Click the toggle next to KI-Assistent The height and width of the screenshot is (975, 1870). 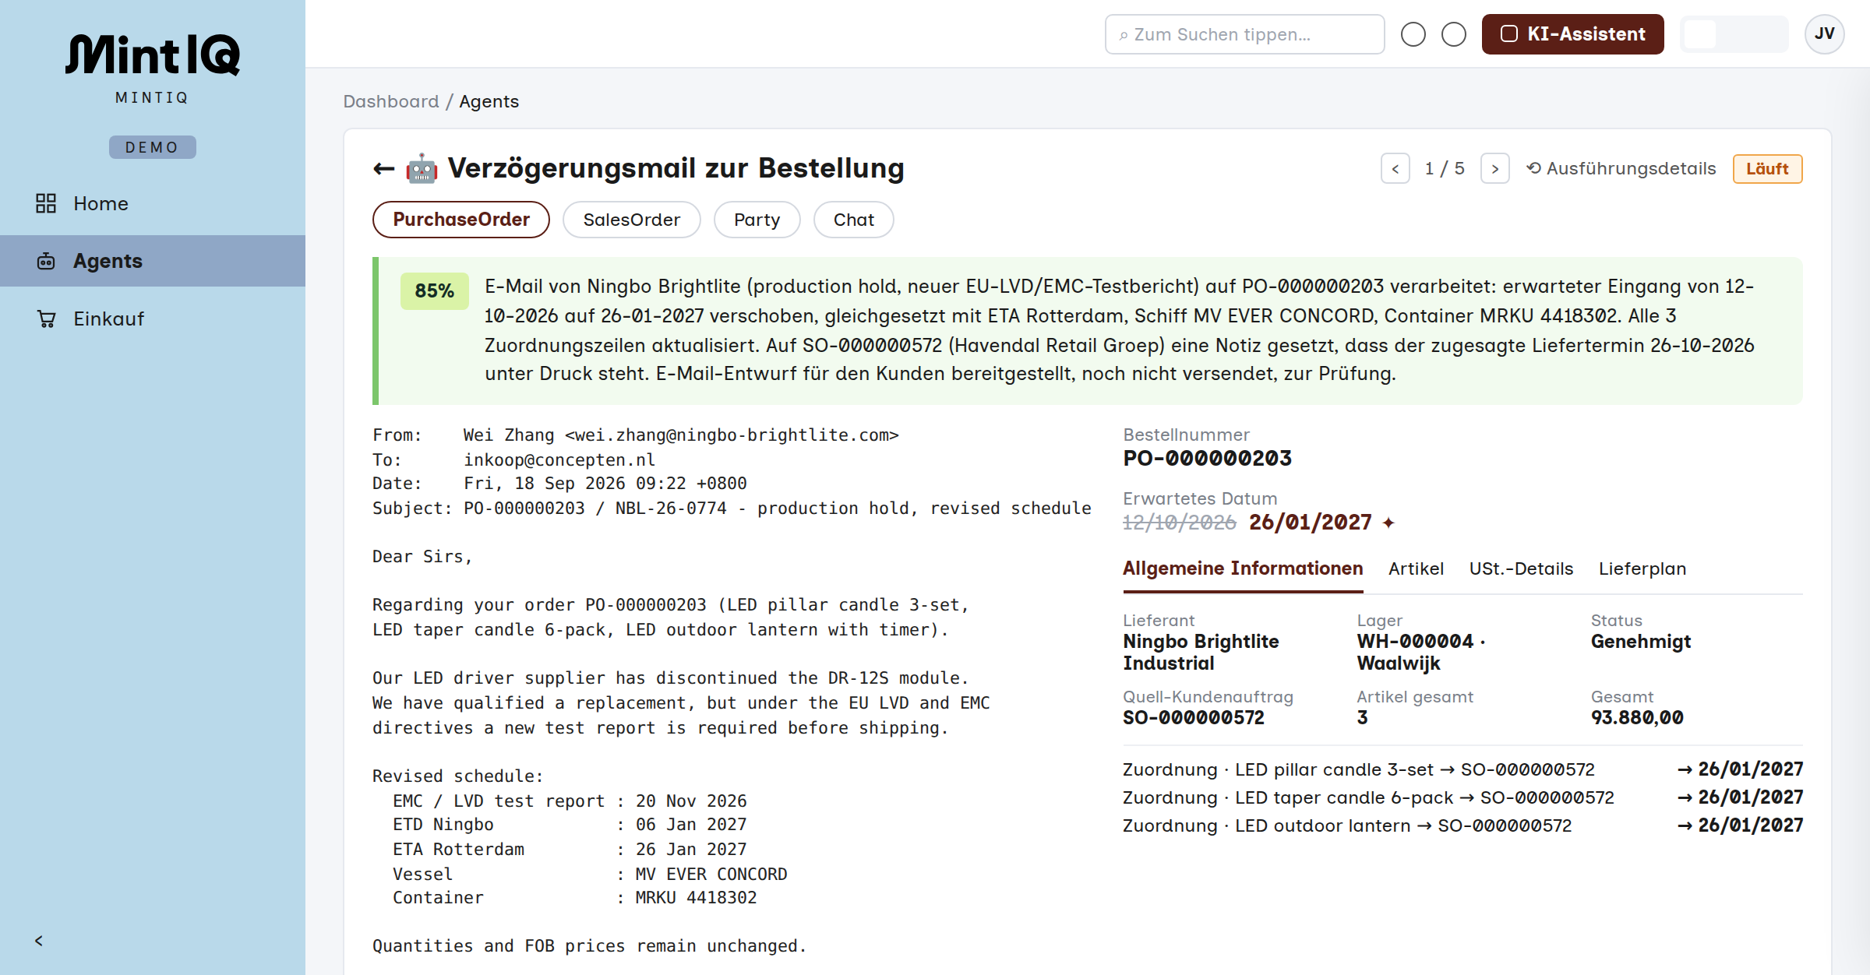point(1734,34)
